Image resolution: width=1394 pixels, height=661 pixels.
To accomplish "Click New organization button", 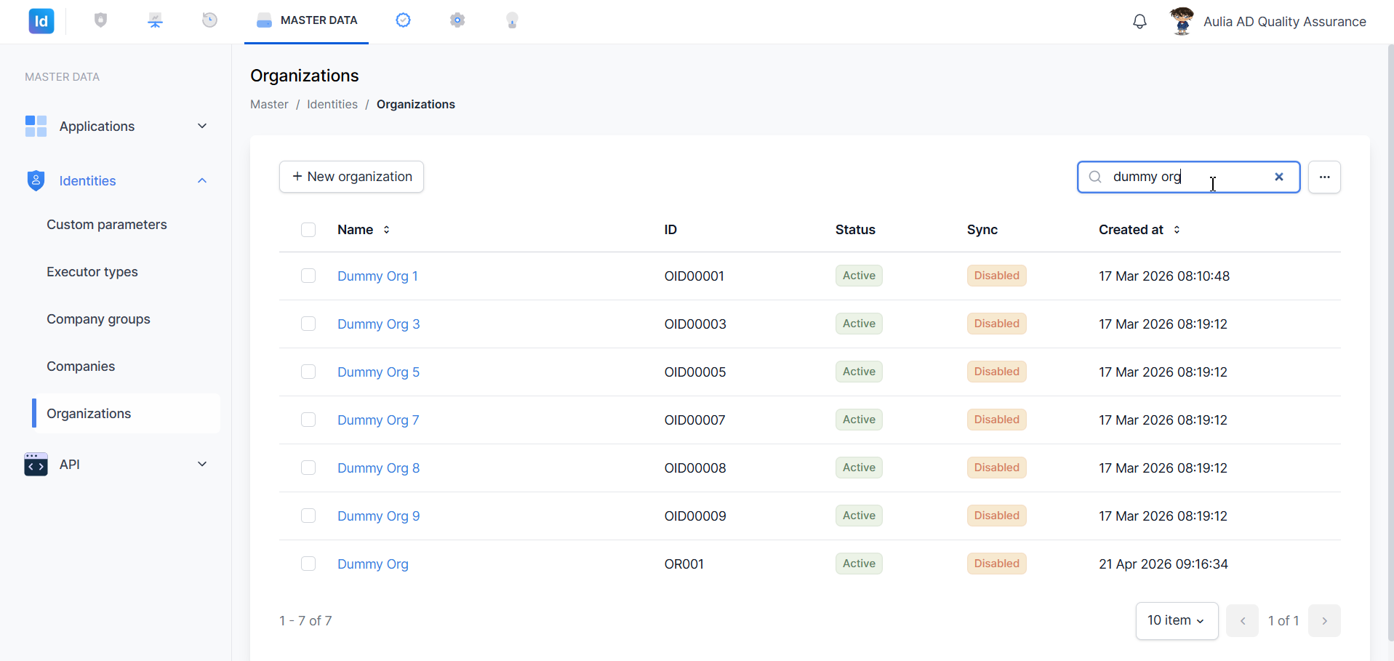I will click(351, 177).
